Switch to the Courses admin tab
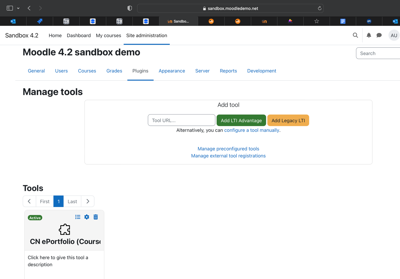Viewport: 400px width, 279px height. [x=87, y=71]
